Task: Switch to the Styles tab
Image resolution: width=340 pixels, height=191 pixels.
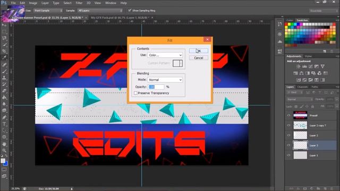Action: [x=308, y=56]
